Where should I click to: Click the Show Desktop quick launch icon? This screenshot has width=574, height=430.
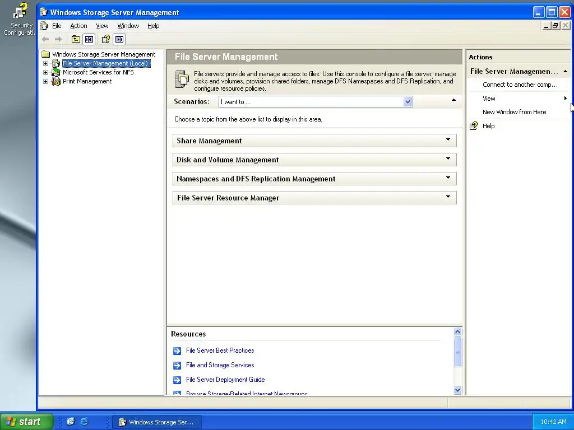[x=71, y=422]
